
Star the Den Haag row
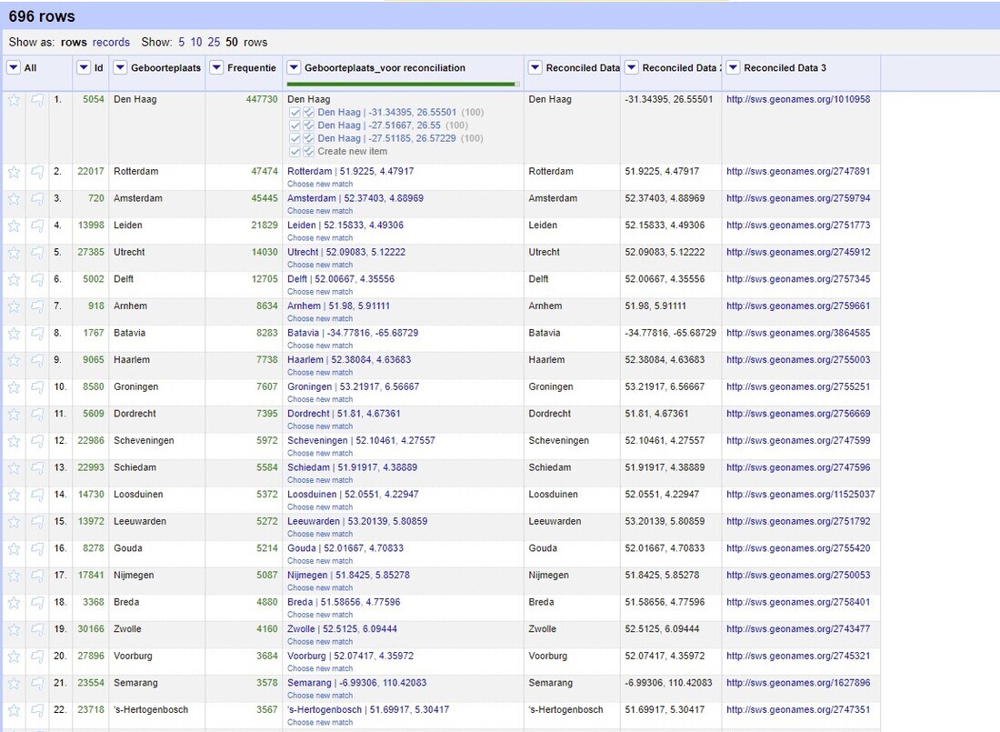tap(14, 100)
